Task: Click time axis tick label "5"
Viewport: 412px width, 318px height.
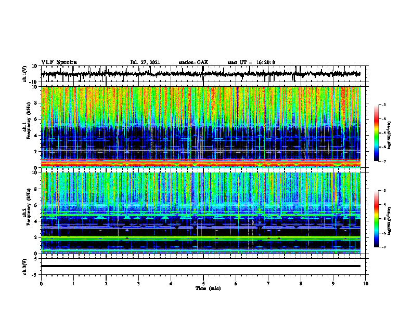Action: coord(203,284)
